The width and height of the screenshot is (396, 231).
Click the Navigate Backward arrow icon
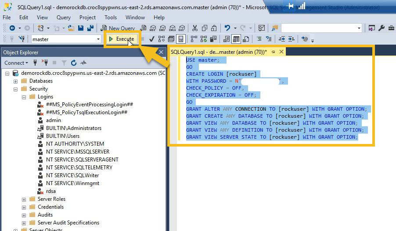pyautogui.click(x=12, y=28)
